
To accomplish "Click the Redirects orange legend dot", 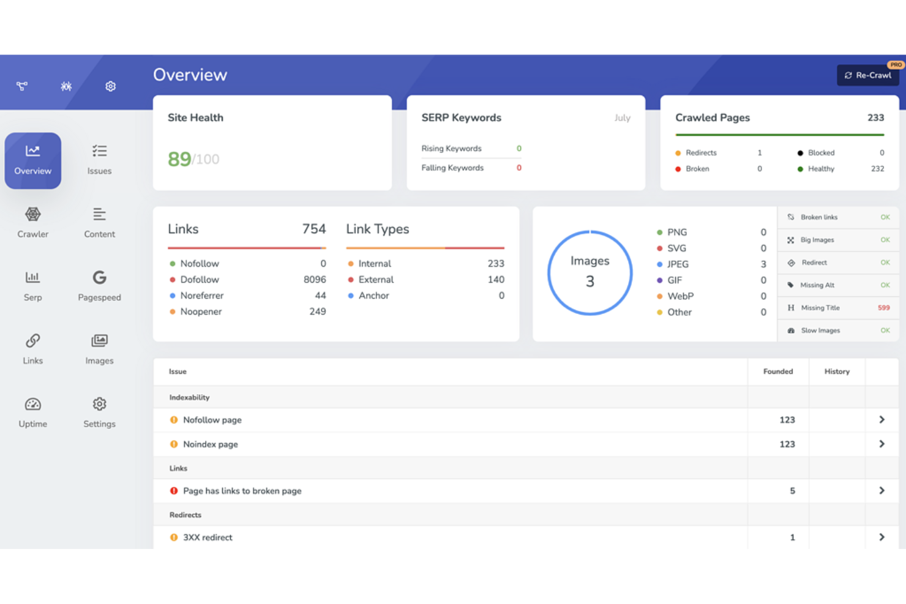I will coord(678,153).
